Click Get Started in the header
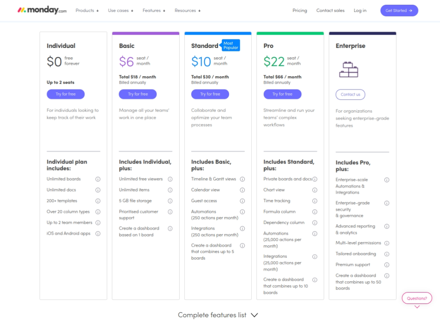 (x=399, y=10)
